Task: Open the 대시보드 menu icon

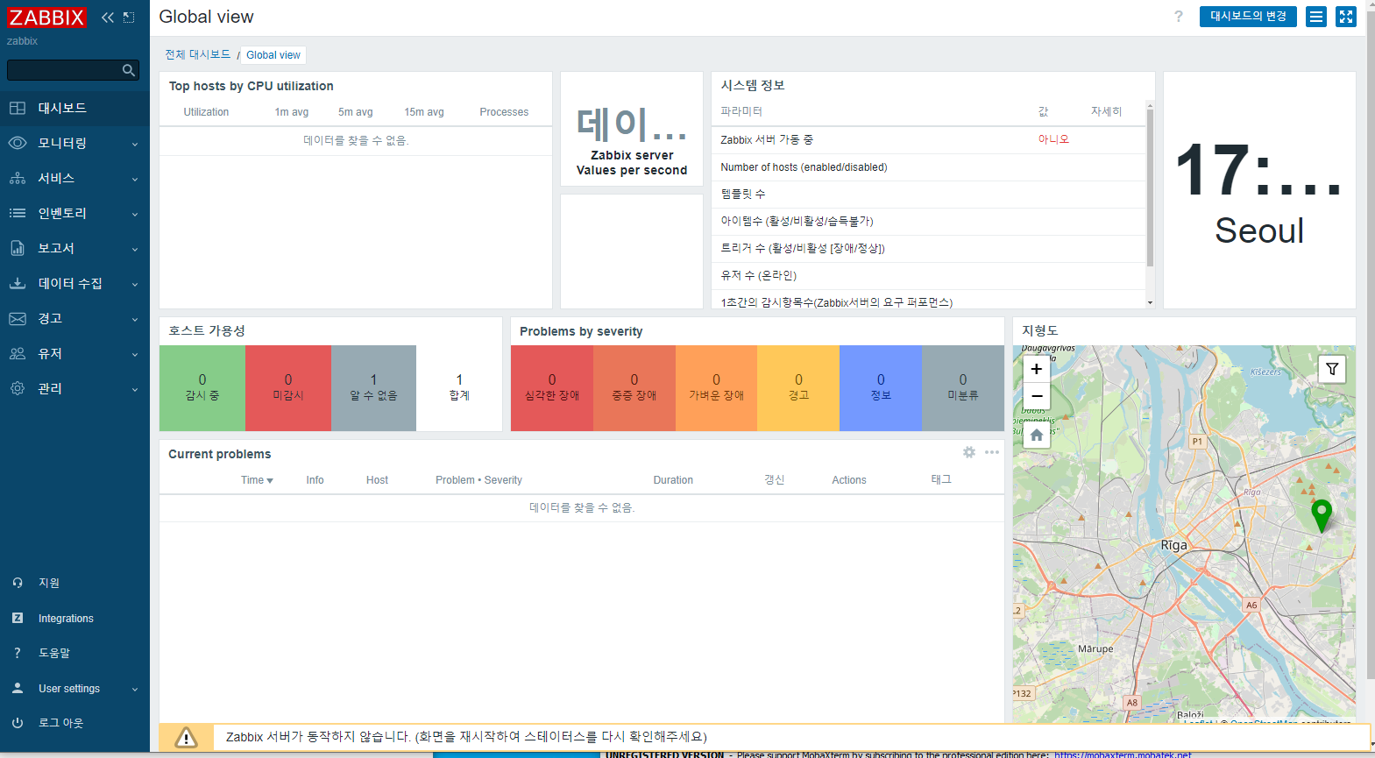Action: coord(18,108)
